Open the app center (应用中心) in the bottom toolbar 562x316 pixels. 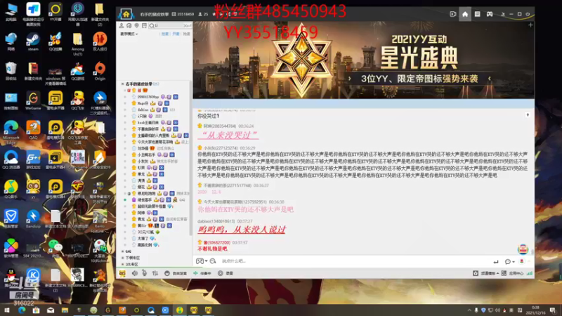click(x=513, y=273)
